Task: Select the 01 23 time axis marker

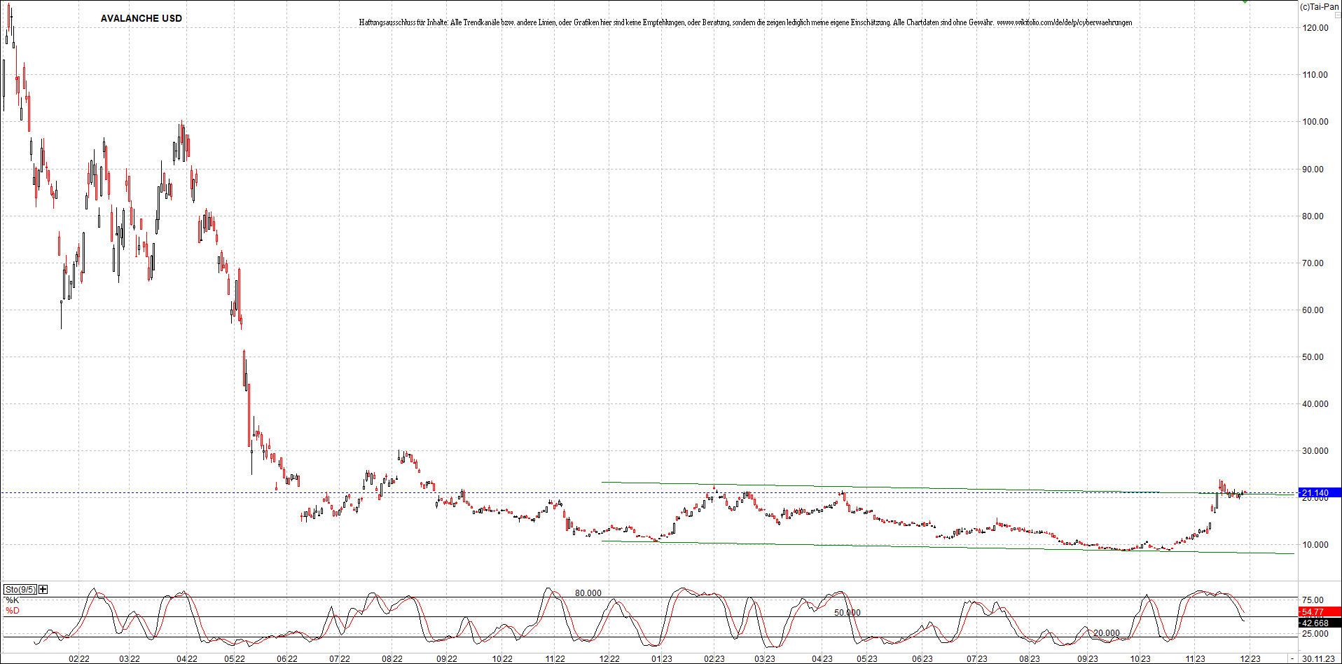Action: point(661,658)
